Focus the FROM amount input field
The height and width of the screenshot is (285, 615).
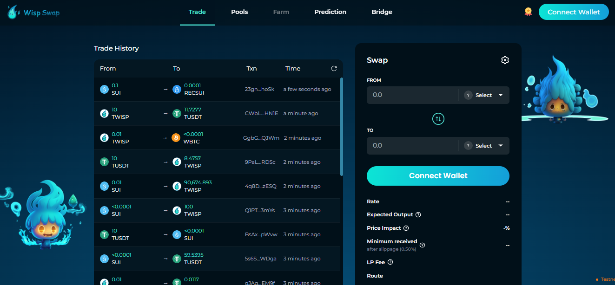point(412,95)
